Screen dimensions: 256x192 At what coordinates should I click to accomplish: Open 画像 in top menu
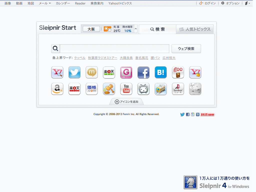pyautogui.click(x=8, y=3)
